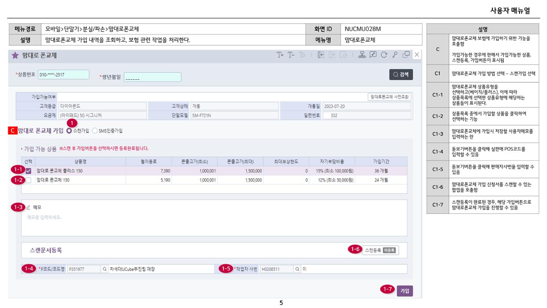Decrease text size with T- icon
This screenshot has height=308, width=547.
point(291,55)
